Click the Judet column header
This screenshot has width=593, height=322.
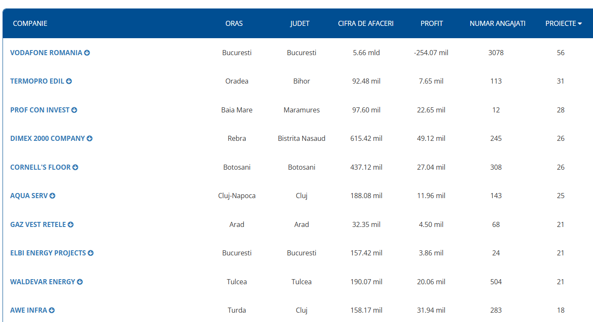[x=300, y=23]
